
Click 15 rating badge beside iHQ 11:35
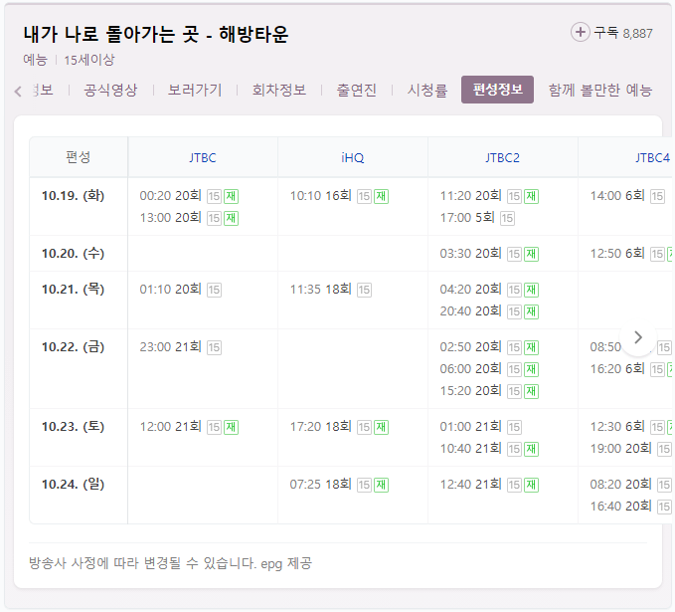[364, 290]
